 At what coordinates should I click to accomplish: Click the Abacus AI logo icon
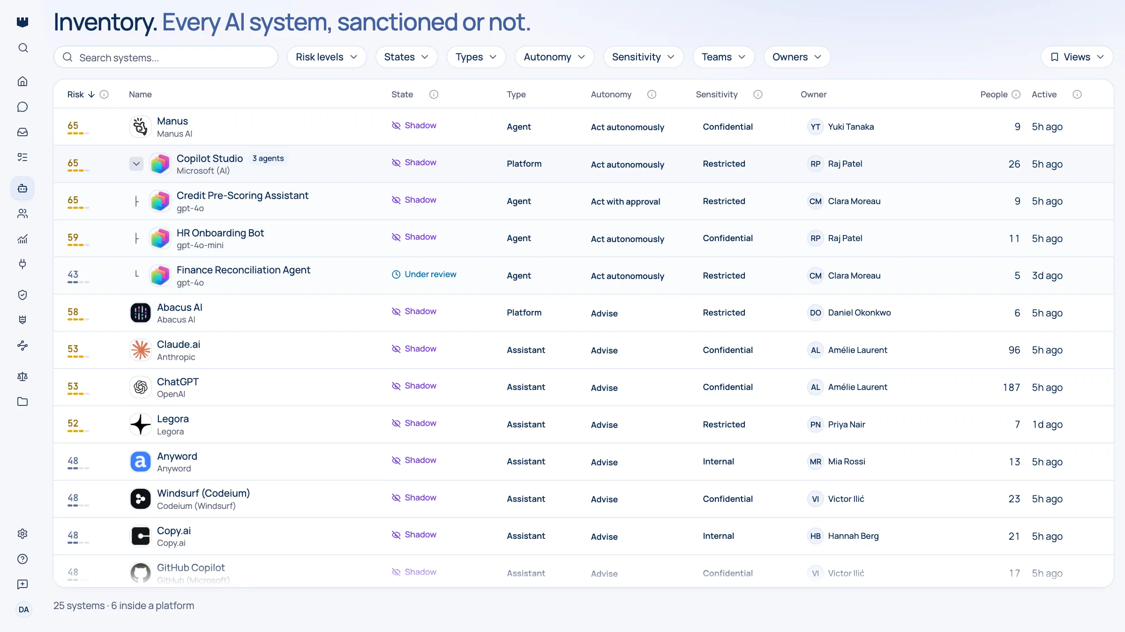point(140,313)
